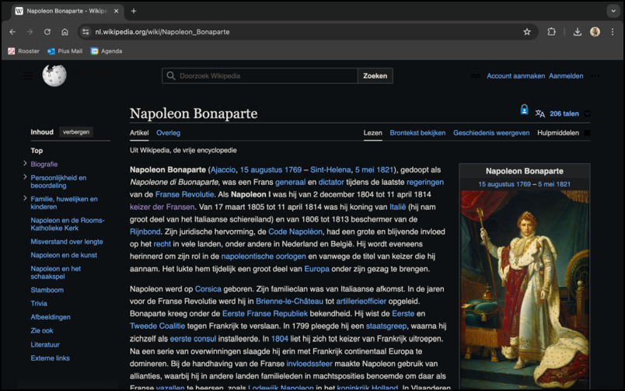Switch to the Artikel tab

[139, 133]
